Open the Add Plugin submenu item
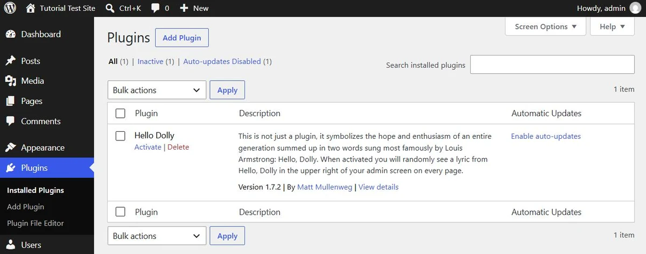This screenshot has width=646, height=254. [x=25, y=207]
